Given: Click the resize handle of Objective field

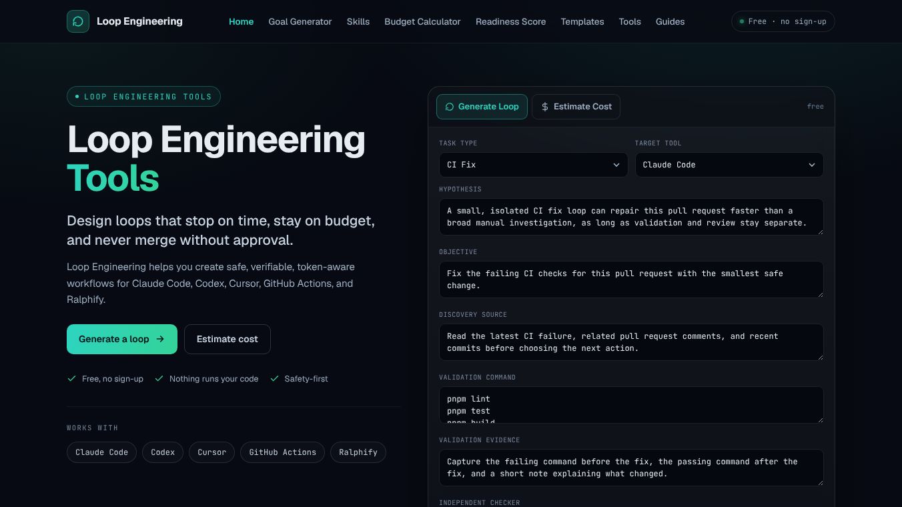Looking at the screenshot, I should click(x=819, y=294).
